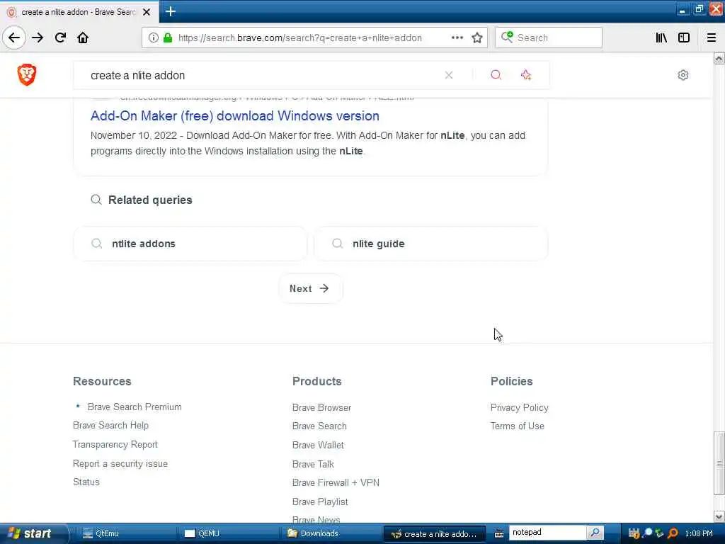Click the keyboard icon beside notepad box
The width and height of the screenshot is (725, 544).
pyautogui.click(x=499, y=534)
